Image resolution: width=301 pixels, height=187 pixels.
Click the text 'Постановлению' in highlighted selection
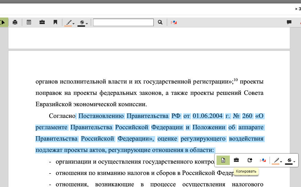coord(101,116)
